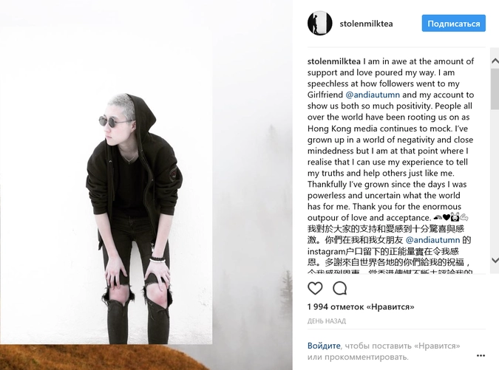499x370 pixels.
Task: Open the three-dots more options menu
Action: click(481, 355)
